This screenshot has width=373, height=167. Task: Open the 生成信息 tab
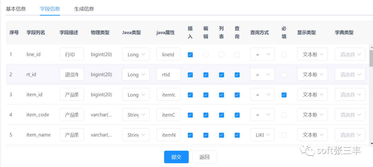click(x=84, y=9)
